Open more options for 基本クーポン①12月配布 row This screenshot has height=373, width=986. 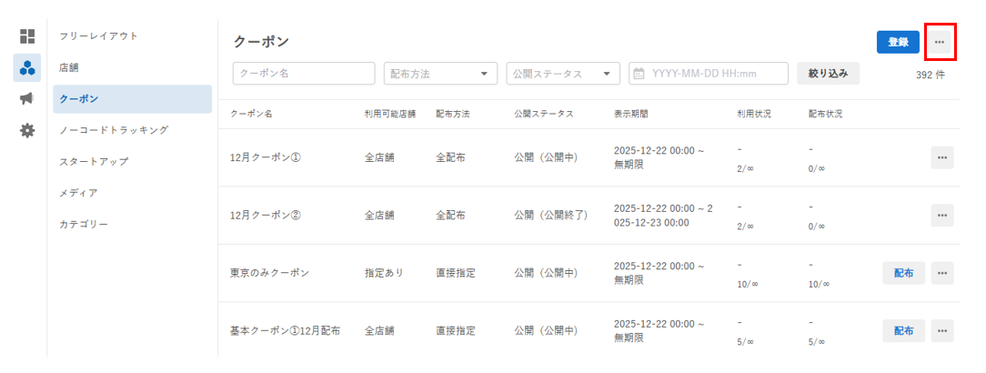942,330
